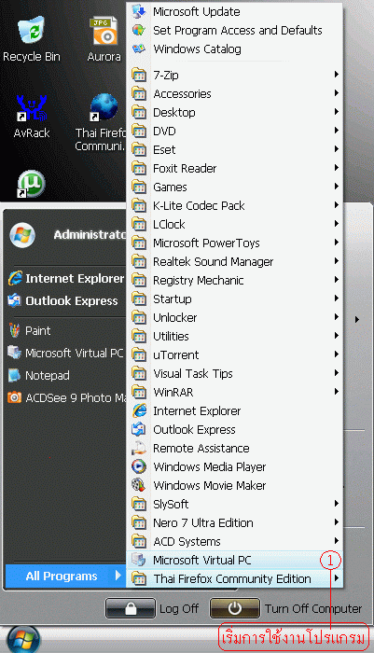Click Microsoft Virtual PC icon in All Programs
Viewport: 374px width, 653px height.
[139, 560]
